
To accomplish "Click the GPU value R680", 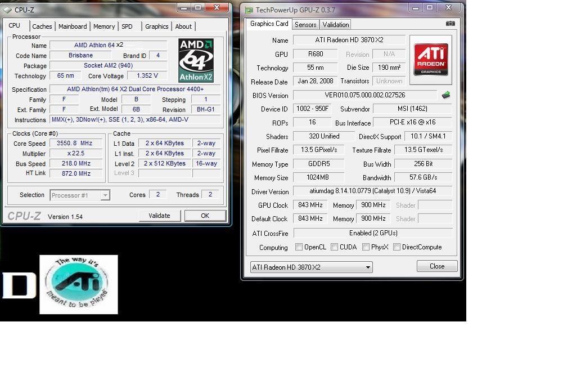I will (316, 54).
